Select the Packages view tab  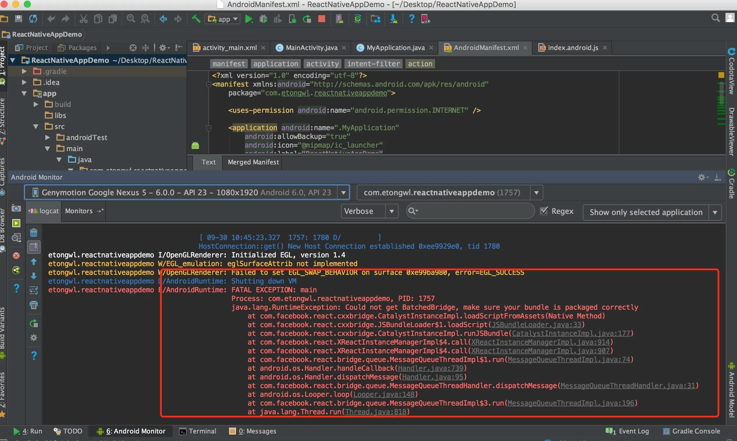[77, 48]
